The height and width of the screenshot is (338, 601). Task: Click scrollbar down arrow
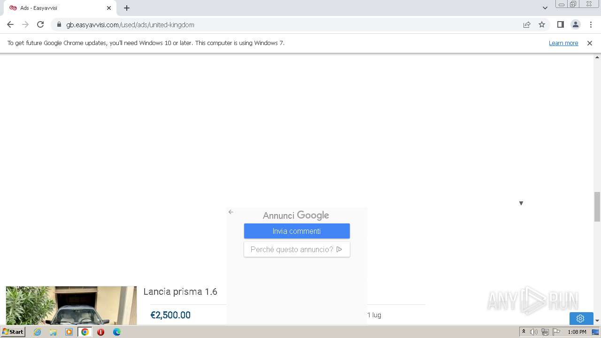[597, 321]
